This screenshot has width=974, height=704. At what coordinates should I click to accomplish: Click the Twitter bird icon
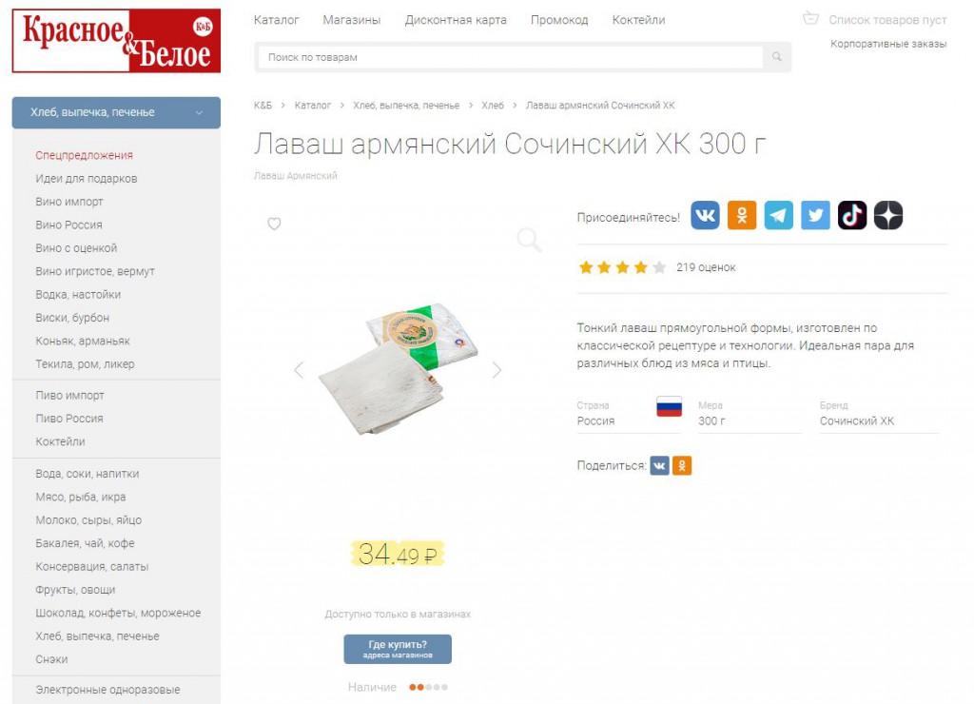point(815,216)
